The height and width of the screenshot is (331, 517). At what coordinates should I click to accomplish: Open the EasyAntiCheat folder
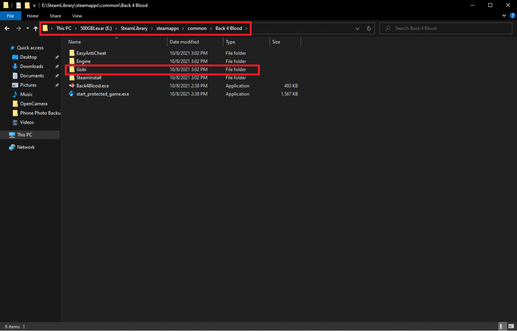tap(91, 53)
